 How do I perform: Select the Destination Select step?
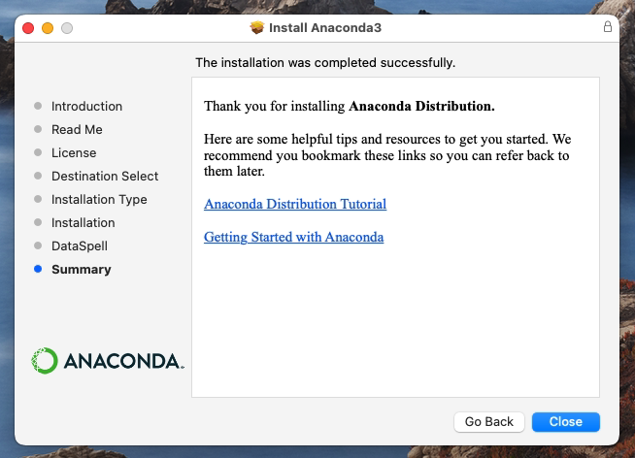(105, 176)
